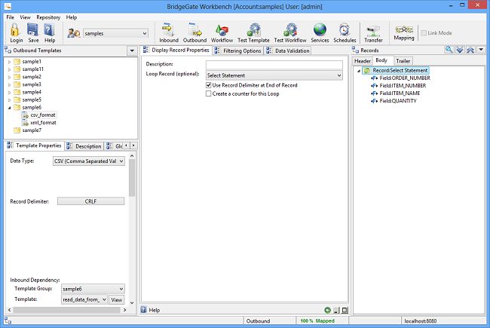Screen dimensions: 490x328
Task: Switch to the Description properties tab
Action: 84,146
